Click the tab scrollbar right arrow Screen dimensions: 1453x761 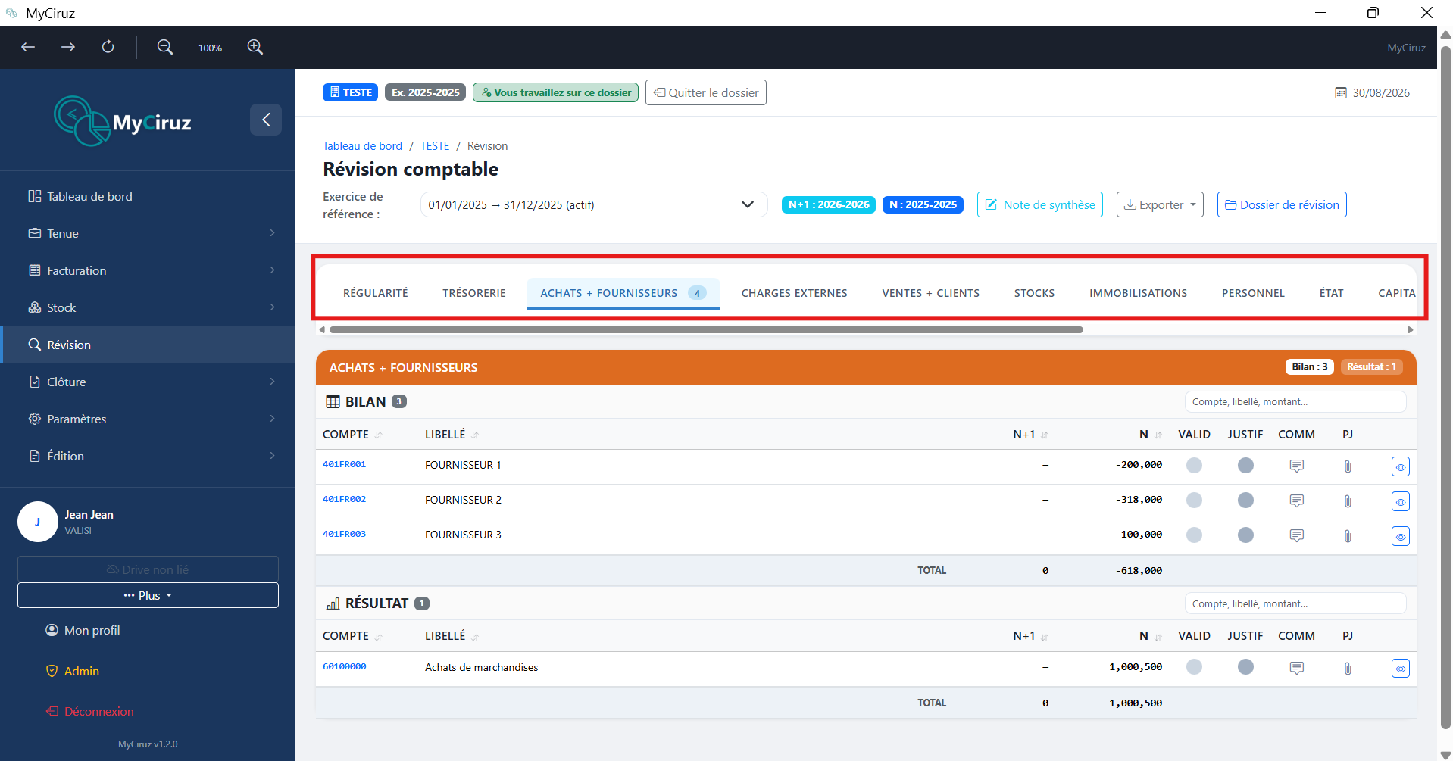coord(1410,329)
